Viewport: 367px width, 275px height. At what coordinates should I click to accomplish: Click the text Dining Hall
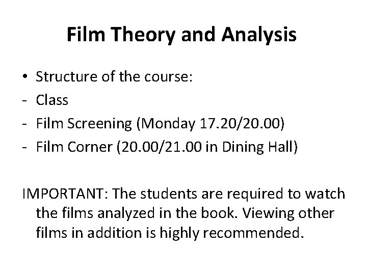click(x=258, y=147)
